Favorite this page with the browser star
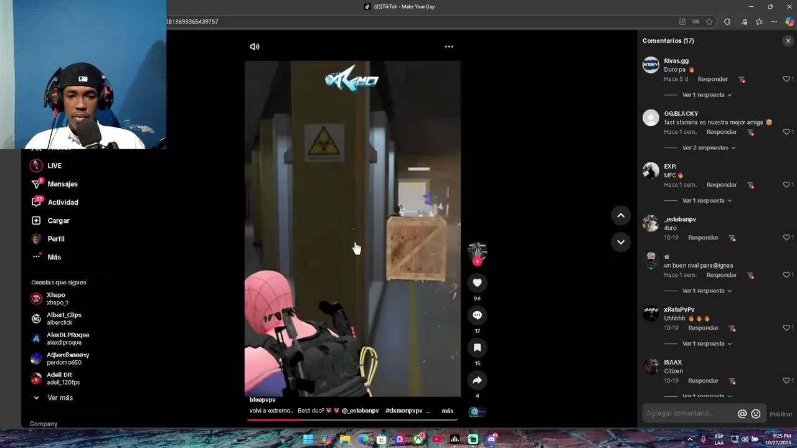Image resolution: width=797 pixels, height=448 pixels. click(x=709, y=22)
